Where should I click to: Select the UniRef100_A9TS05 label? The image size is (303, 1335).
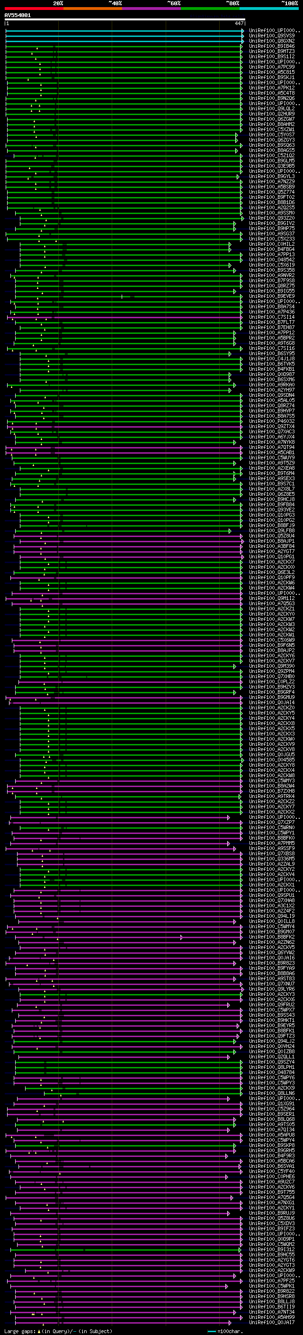pyautogui.click(x=272, y=1124)
